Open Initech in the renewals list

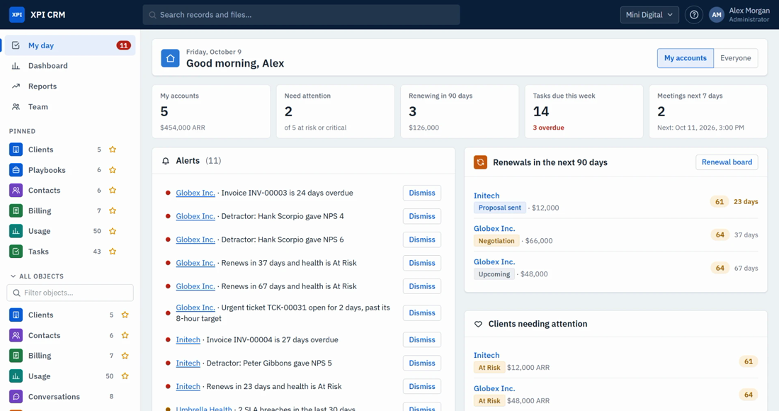(487, 196)
